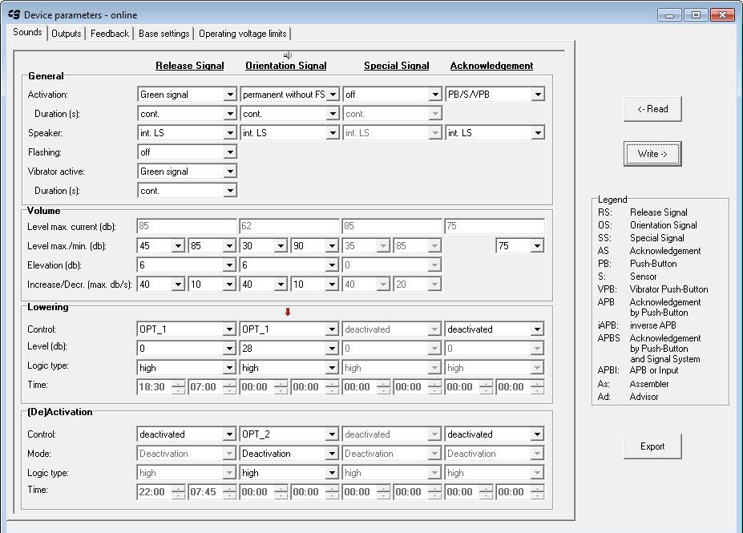Click the app icon in the title bar
Screen dimensions: 743x533
coord(14,14)
